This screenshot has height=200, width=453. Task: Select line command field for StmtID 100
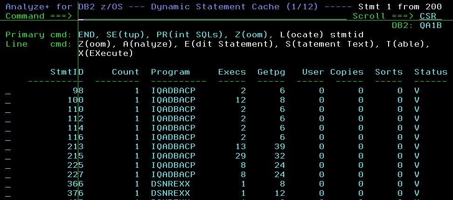pos(8,100)
